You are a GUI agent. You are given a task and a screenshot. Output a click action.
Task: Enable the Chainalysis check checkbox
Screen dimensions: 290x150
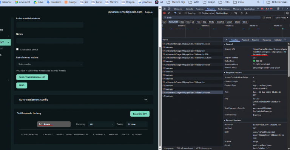(x=17, y=49)
